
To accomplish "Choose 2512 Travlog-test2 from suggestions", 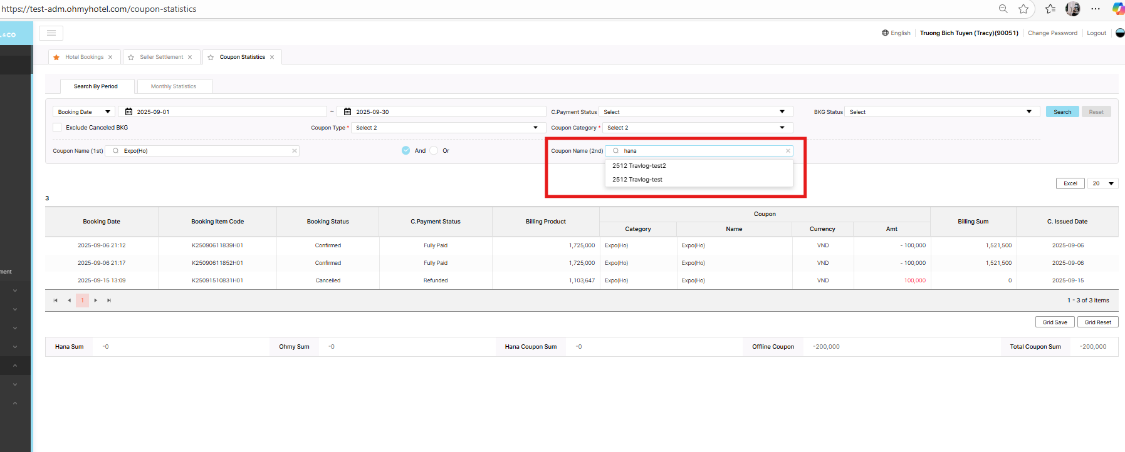I will click(x=639, y=166).
